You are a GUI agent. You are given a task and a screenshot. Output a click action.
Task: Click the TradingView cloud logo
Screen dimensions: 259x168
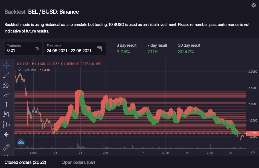coord(21,142)
